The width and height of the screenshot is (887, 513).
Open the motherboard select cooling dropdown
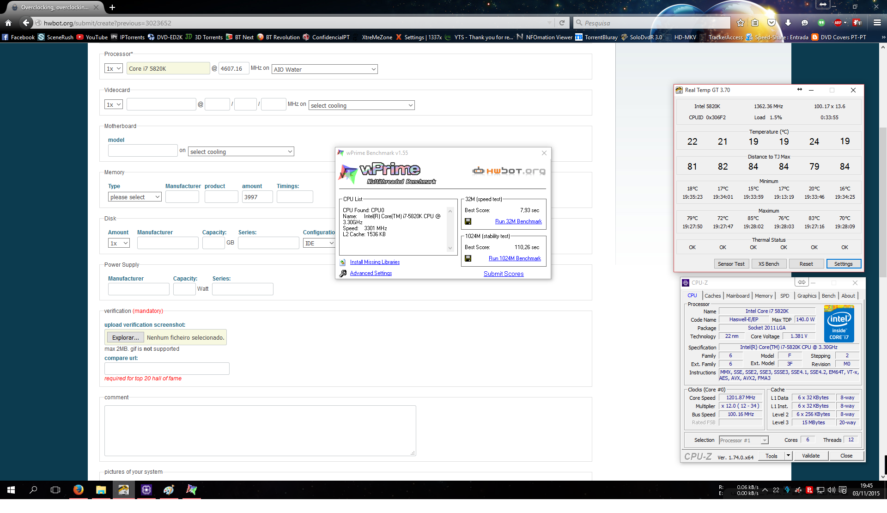click(x=241, y=152)
